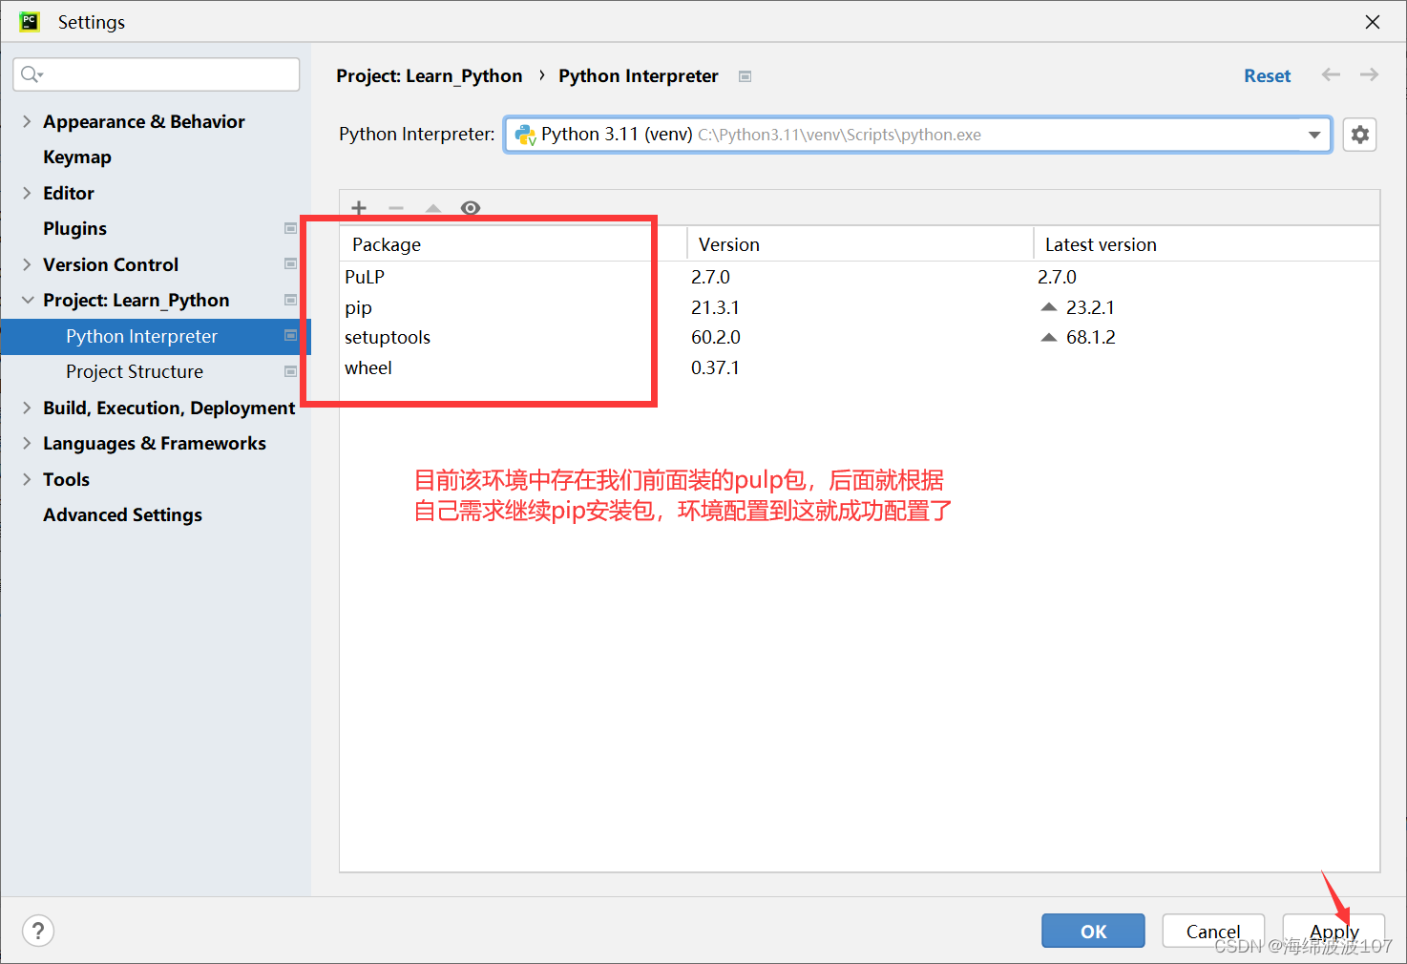Image resolution: width=1407 pixels, height=964 pixels.
Task: Click the back navigation arrow
Action: point(1331,74)
